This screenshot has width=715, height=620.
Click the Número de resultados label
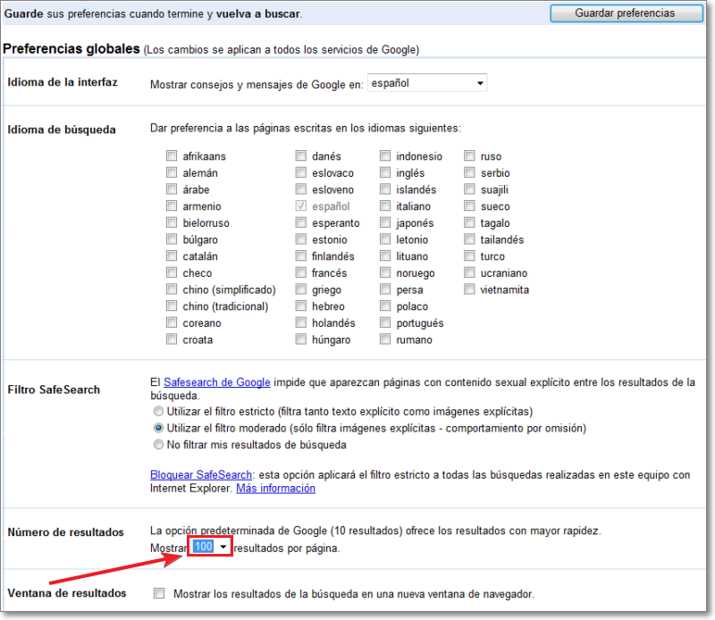65,532
